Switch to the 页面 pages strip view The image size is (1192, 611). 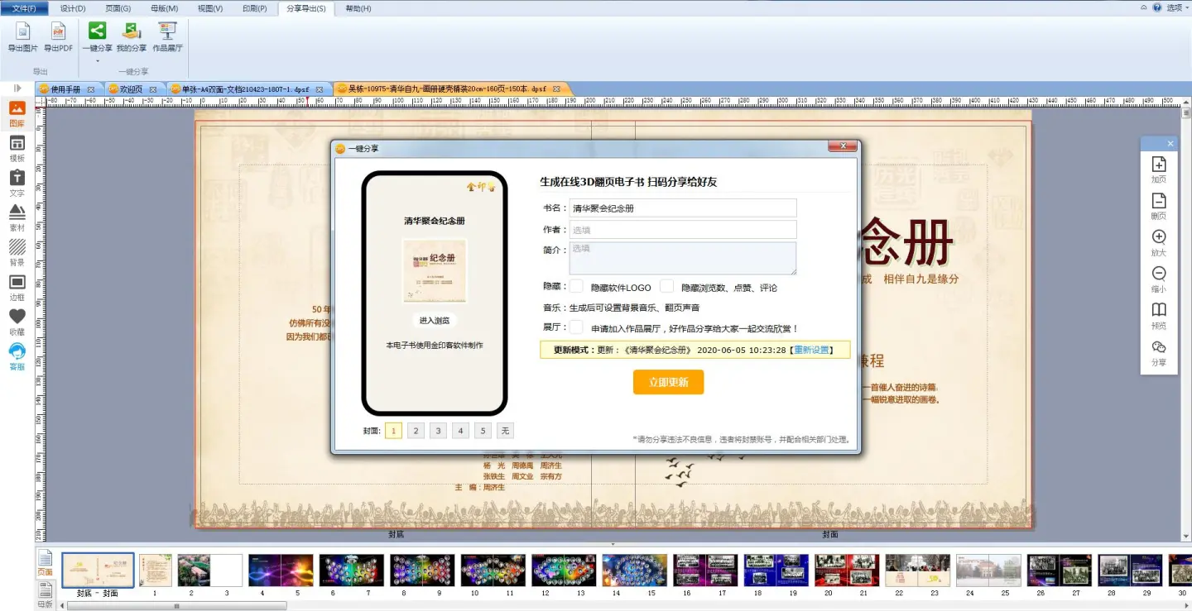pos(45,563)
